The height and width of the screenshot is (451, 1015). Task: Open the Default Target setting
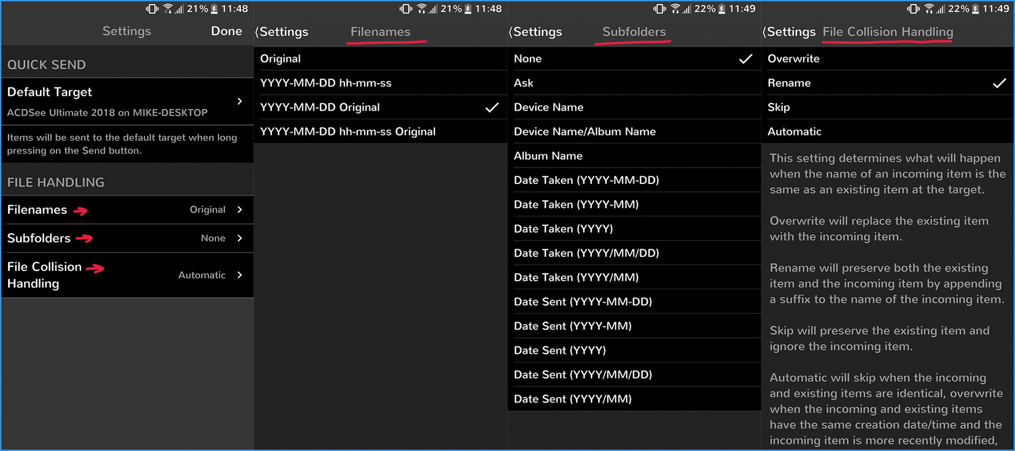pos(127,101)
